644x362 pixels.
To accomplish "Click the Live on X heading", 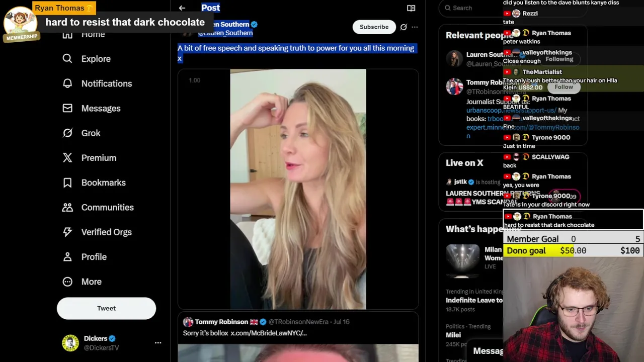I will [464, 163].
